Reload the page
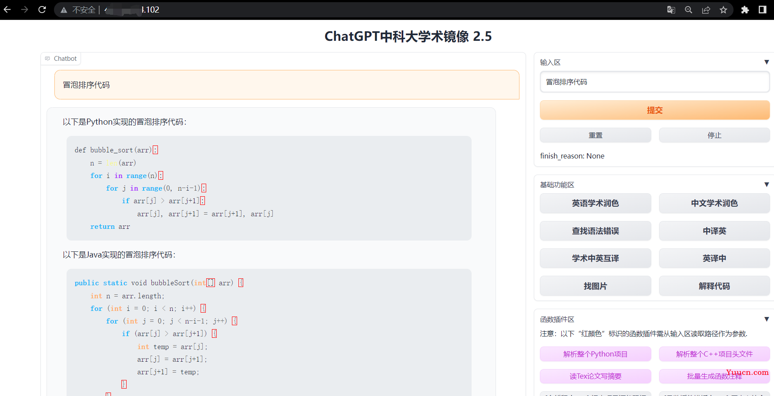 [42, 10]
